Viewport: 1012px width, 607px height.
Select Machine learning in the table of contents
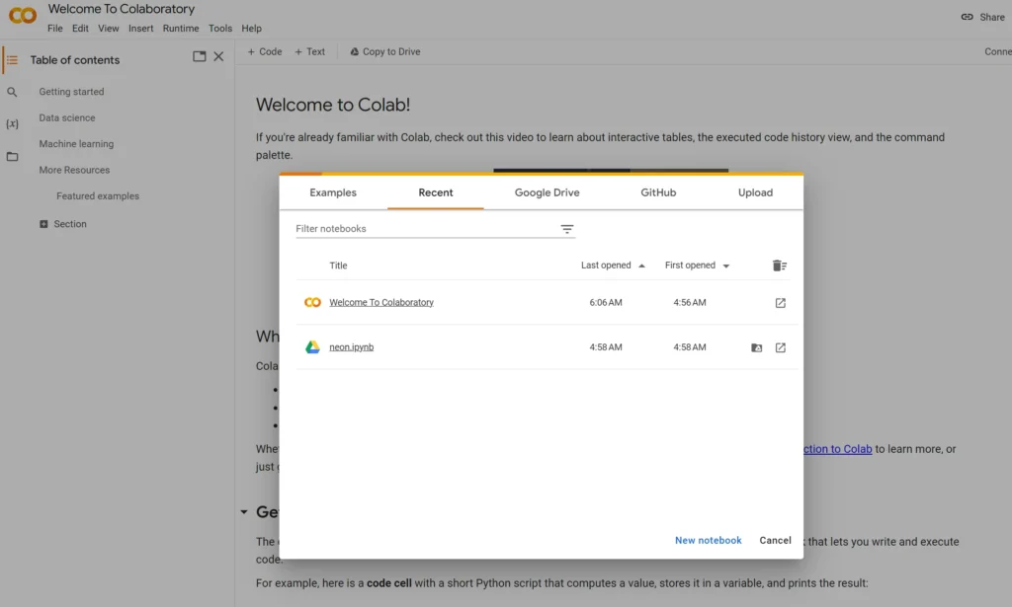coord(75,143)
